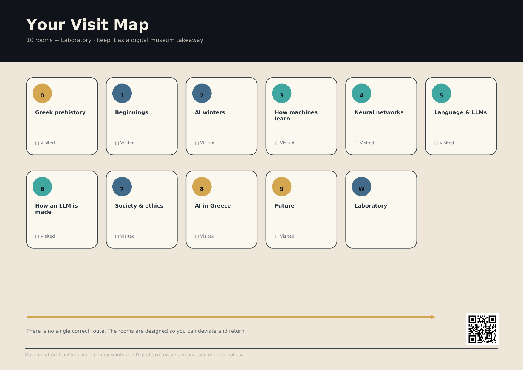The height and width of the screenshot is (370, 523).
Task: Tick Visited under Neural networks
Action: pos(356,143)
